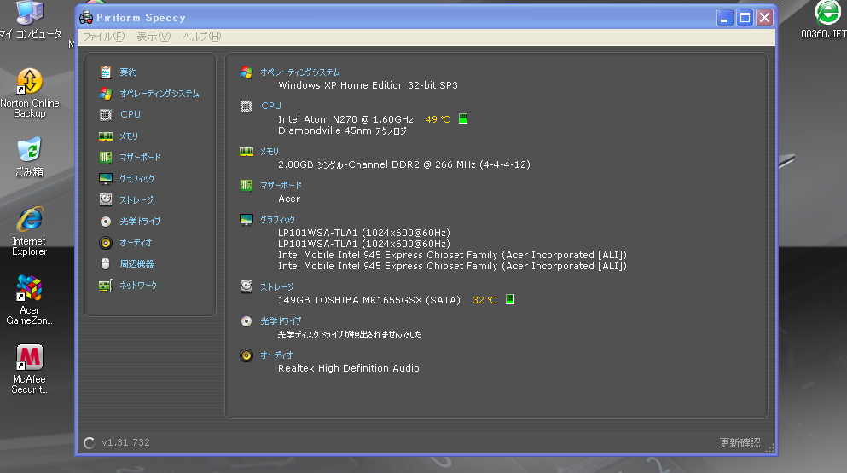Click the TOSHIBA MK1655GSX storage entry
Image resolution: width=847 pixels, height=473 pixels.
[x=369, y=300]
